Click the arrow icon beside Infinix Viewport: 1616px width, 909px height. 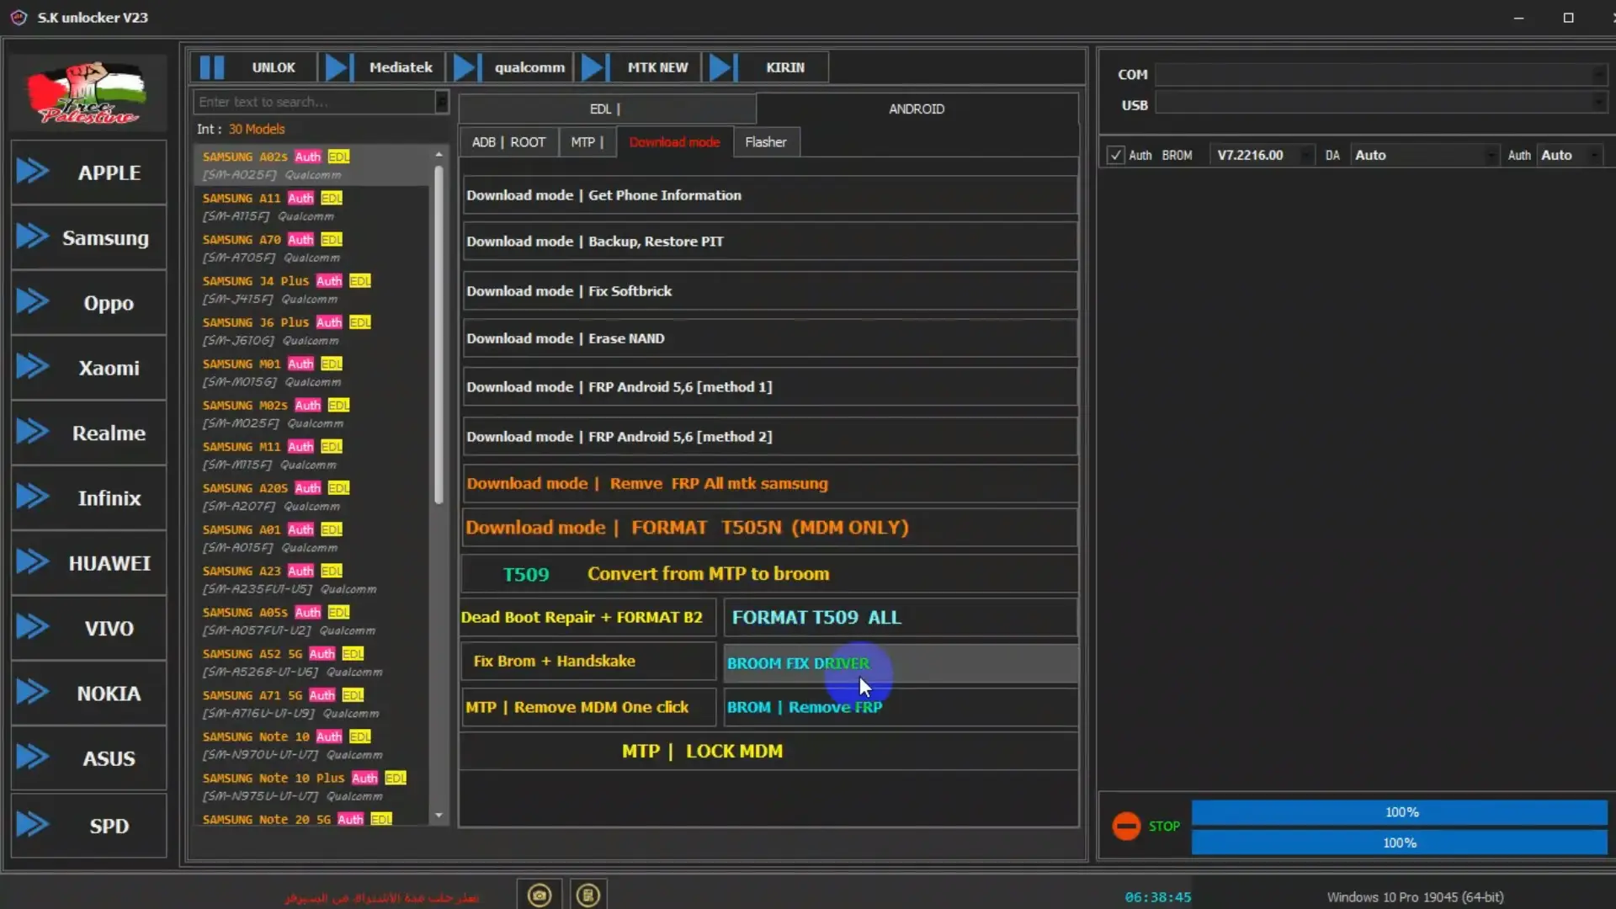click(33, 497)
